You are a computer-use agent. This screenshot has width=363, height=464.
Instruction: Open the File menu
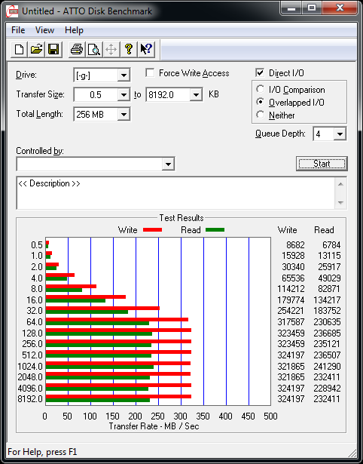point(18,30)
